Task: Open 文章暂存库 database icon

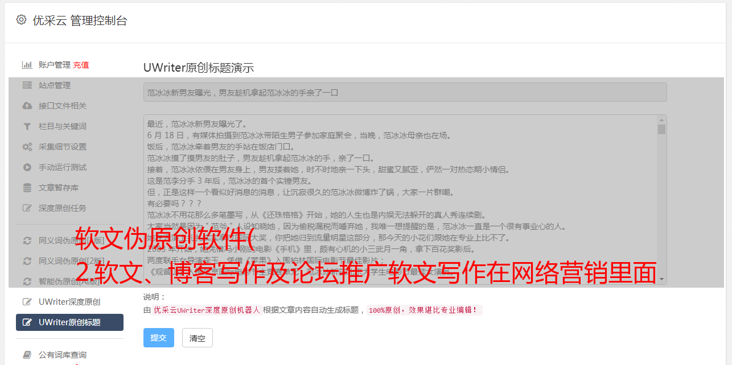Action: (27, 188)
